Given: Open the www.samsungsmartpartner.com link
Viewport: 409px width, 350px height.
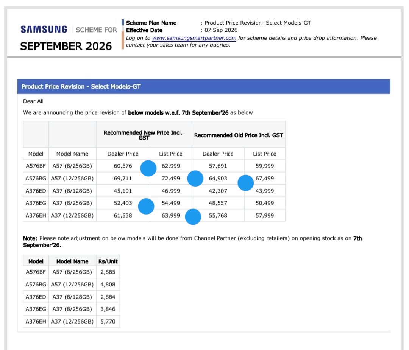Looking at the screenshot, I should [x=194, y=38].
